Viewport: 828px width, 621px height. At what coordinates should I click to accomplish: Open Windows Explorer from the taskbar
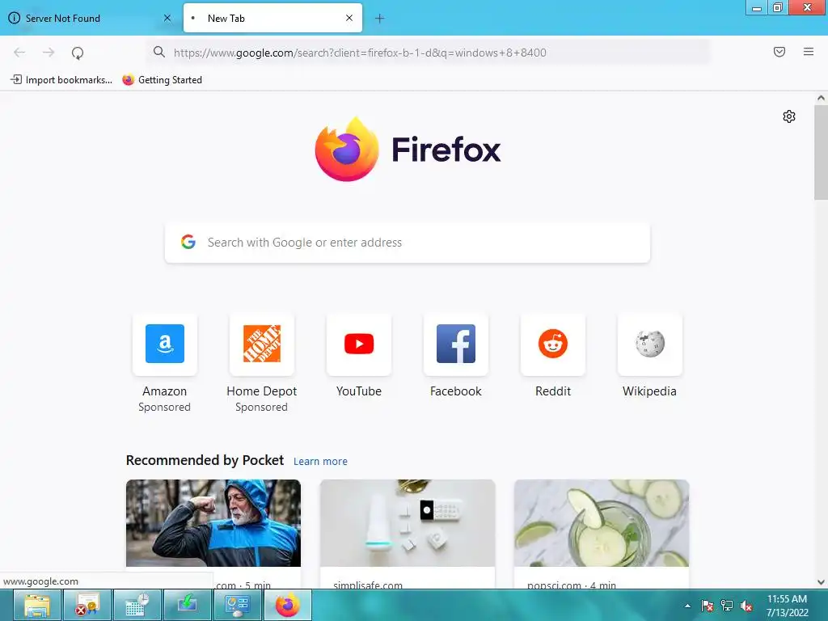coord(37,605)
